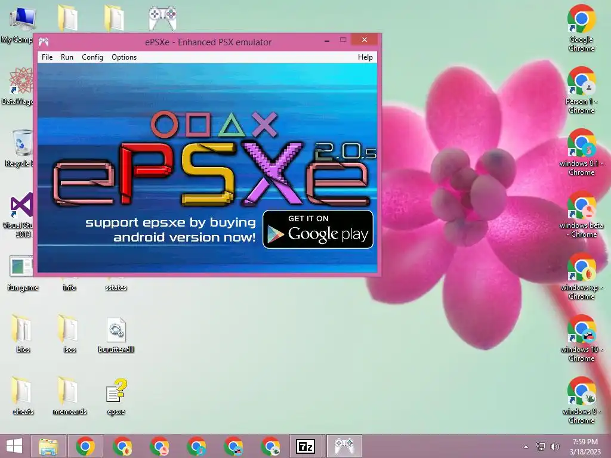Open the network tray icon
Image resolution: width=611 pixels, height=458 pixels.
tap(541, 447)
